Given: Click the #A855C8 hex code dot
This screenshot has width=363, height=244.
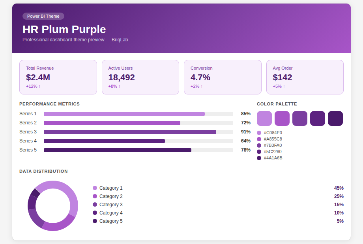Looking at the screenshot, I should [259, 139].
